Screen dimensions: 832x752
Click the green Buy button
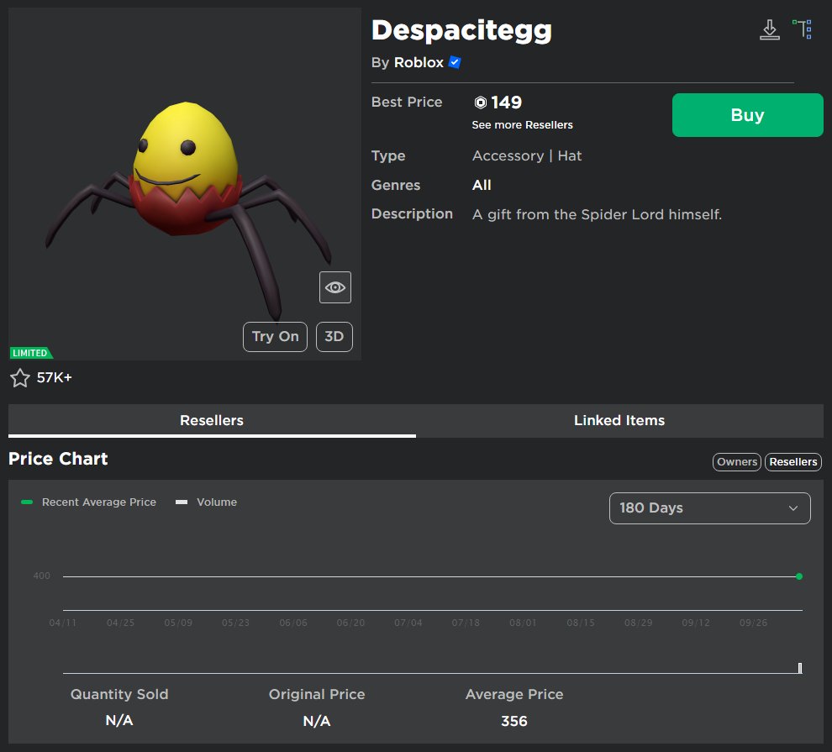[x=746, y=114]
